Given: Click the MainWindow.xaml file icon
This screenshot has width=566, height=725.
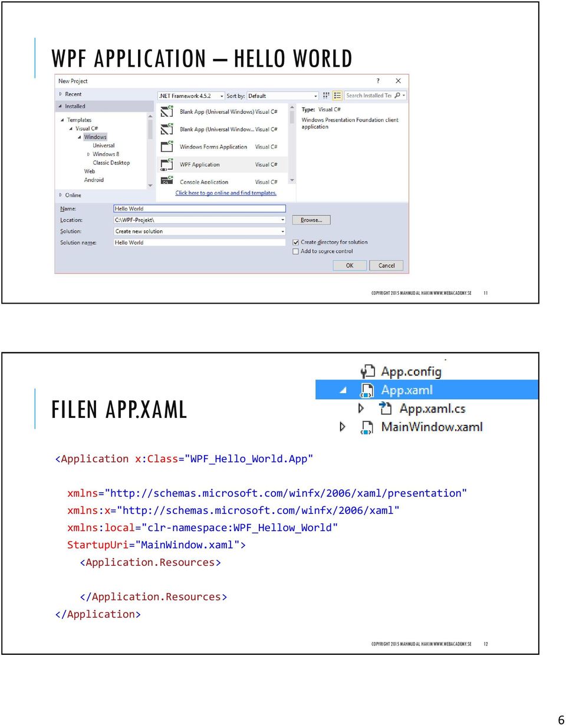Looking at the screenshot, I should click(x=367, y=427).
